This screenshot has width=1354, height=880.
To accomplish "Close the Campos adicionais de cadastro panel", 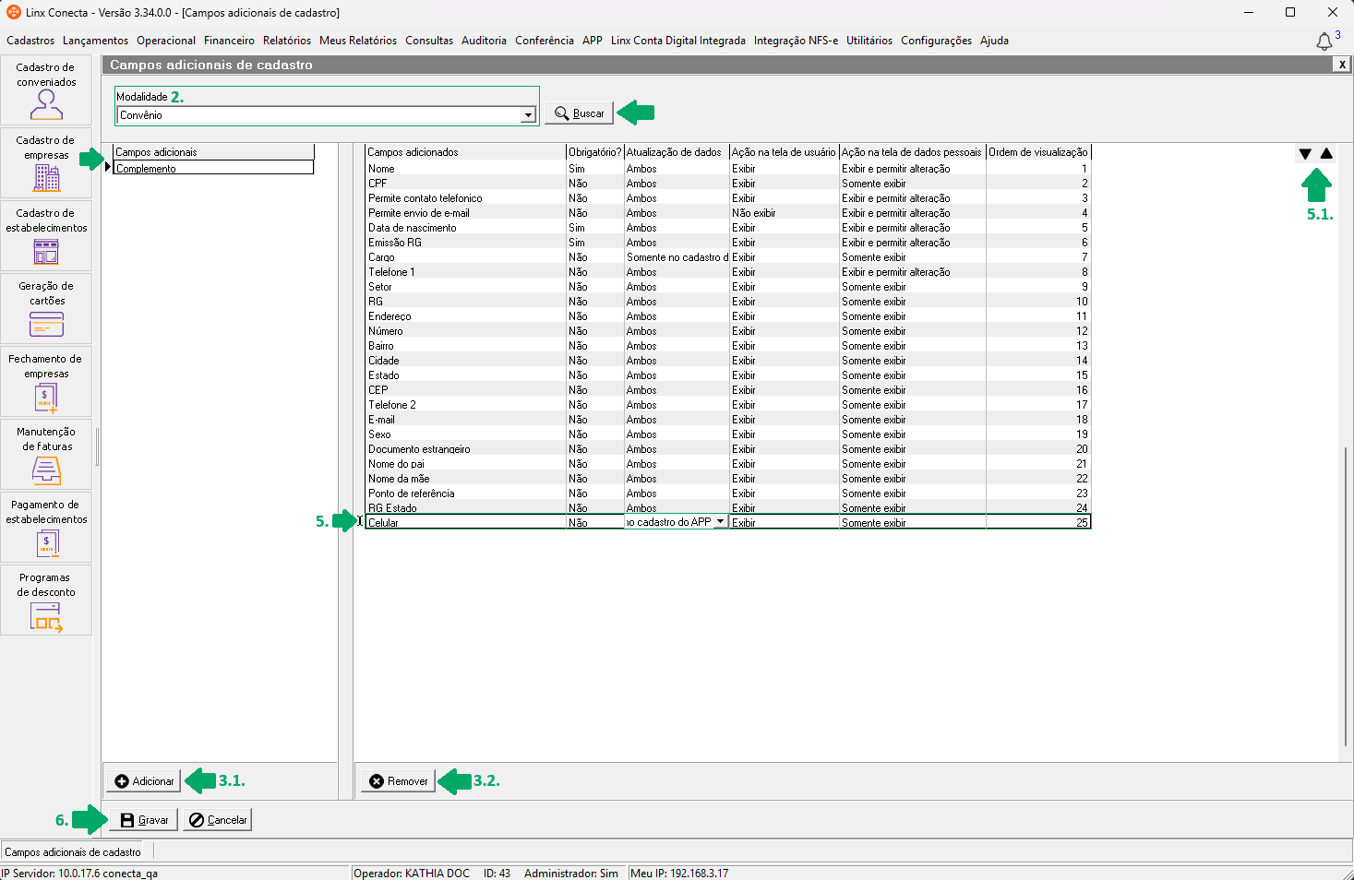I will coord(1342,65).
